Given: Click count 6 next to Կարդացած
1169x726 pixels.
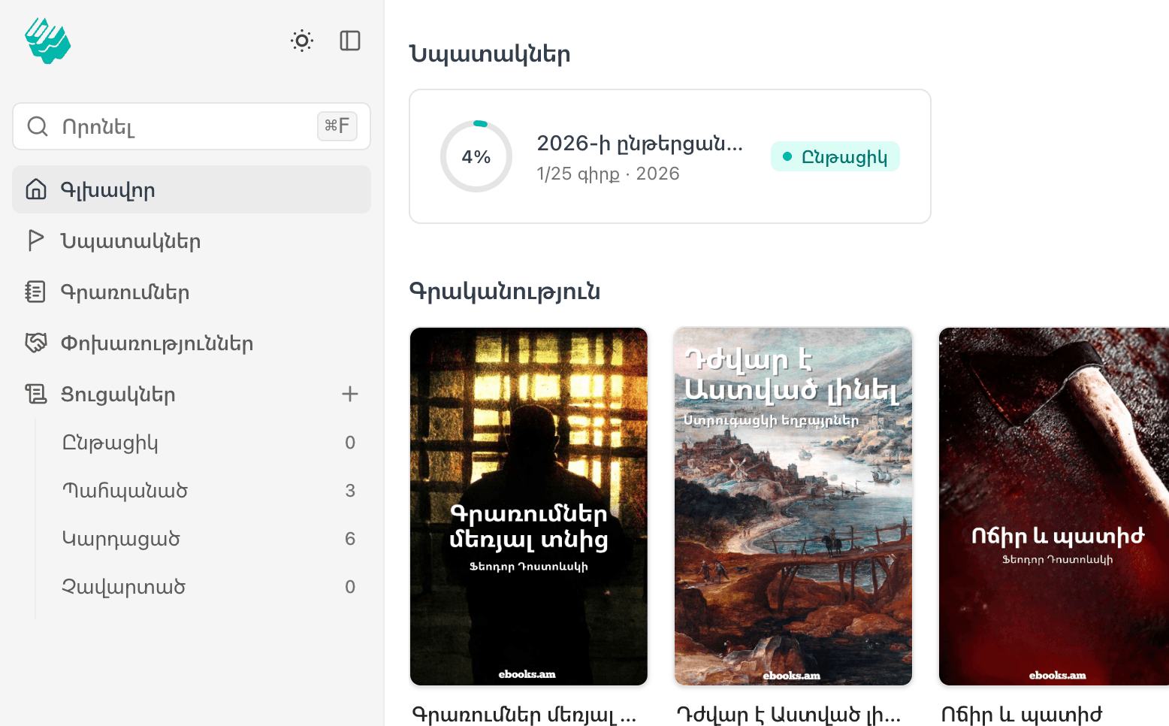Looking at the screenshot, I should pyautogui.click(x=350, y=539).
